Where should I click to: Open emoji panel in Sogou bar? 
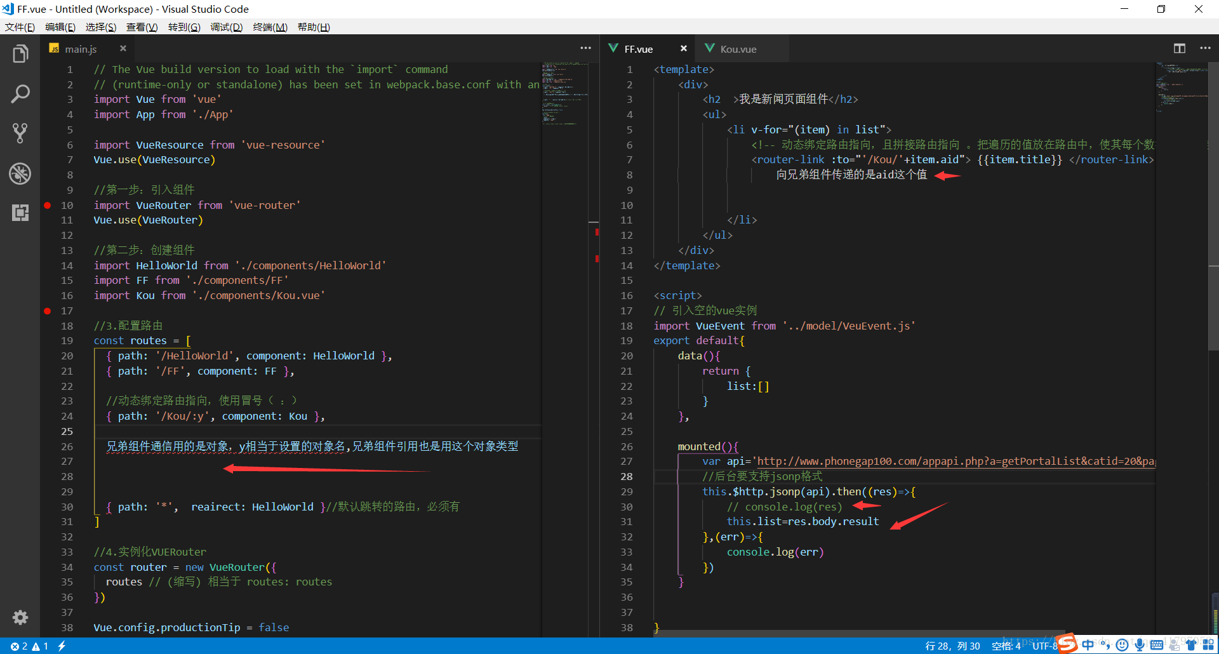click(1122, 645)
